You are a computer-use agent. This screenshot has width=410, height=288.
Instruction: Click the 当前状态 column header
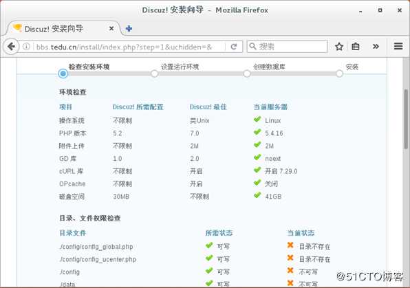coord(301,232)
